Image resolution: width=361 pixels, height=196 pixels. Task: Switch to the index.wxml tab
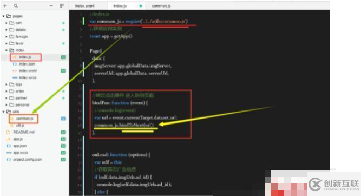(84, 6)
